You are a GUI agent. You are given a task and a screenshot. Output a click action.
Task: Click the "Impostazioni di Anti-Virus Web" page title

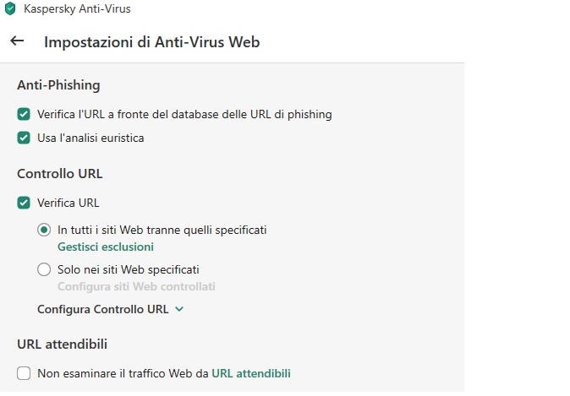[152, 42]
